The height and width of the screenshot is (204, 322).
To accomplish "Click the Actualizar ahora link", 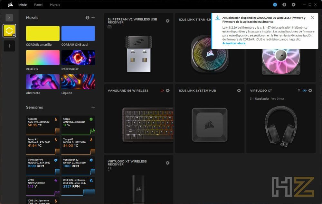I will tap(234, 43).
